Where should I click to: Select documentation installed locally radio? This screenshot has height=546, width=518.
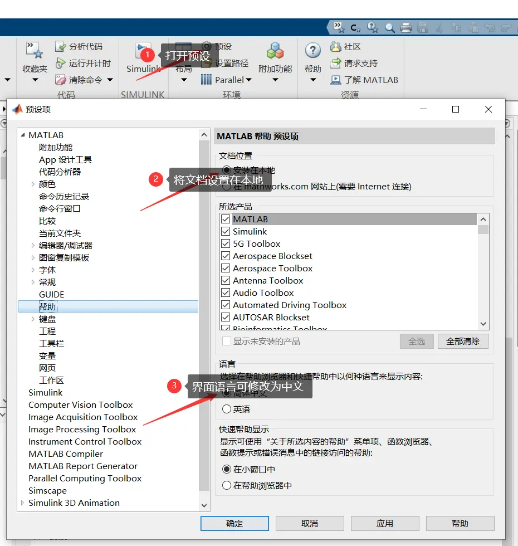click(227, 170)
